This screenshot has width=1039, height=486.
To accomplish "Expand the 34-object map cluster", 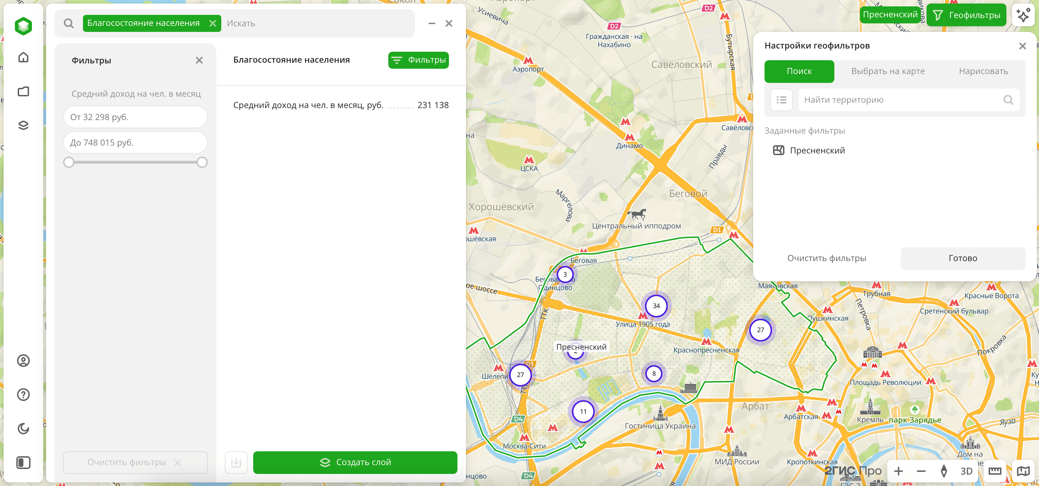I will pyautogui.click(x=656, y=306).
